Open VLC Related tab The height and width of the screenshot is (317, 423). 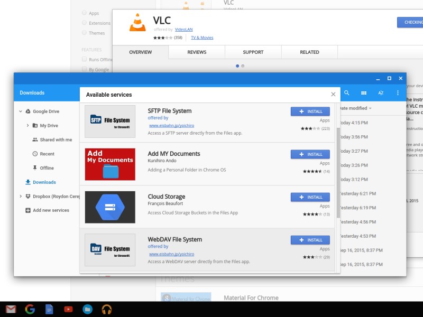coord(309,52)
